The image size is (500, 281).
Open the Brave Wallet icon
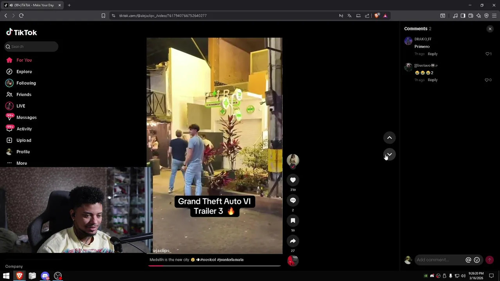(471, 16)
